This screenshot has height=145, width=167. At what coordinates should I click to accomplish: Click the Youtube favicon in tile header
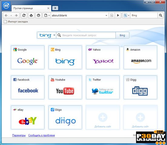53,79
